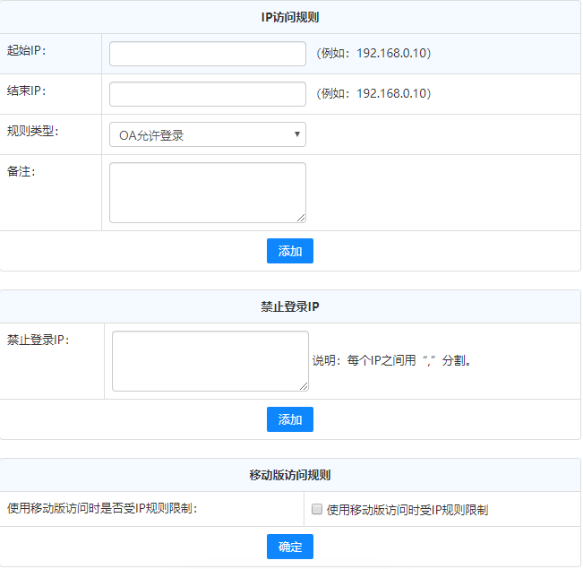
Task: Click the 使用移动版访问时是否受IP规则限制 row label
Action: click(x=102, y=509)
